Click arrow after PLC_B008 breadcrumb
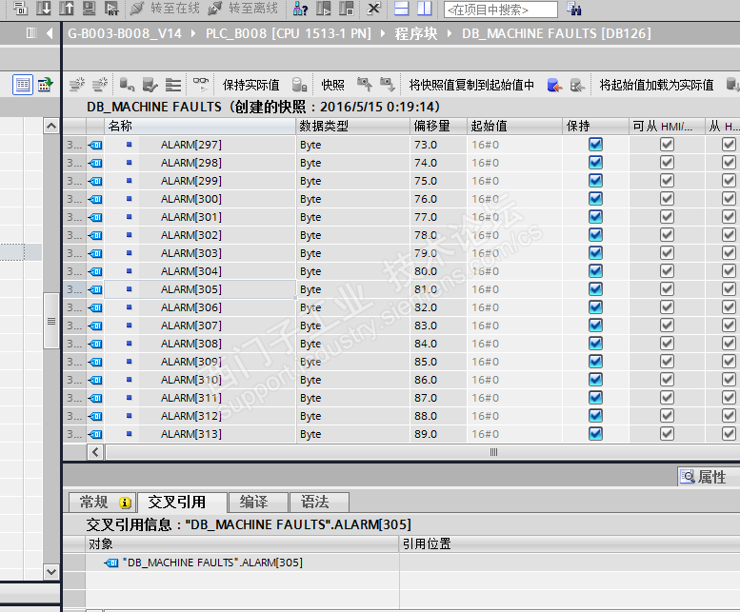This screenshot has height=612, width=740. [382, 33]
